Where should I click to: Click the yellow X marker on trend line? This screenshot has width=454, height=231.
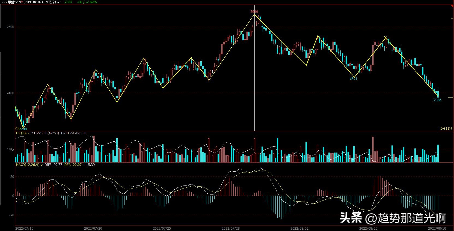(385, 38)
